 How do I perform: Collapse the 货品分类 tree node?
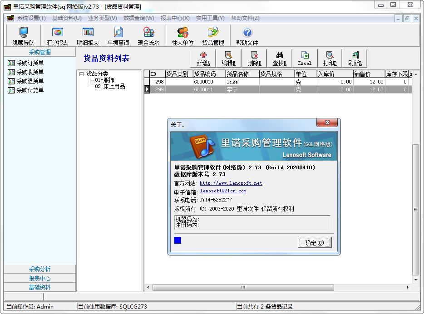click(x=82, y=74)
